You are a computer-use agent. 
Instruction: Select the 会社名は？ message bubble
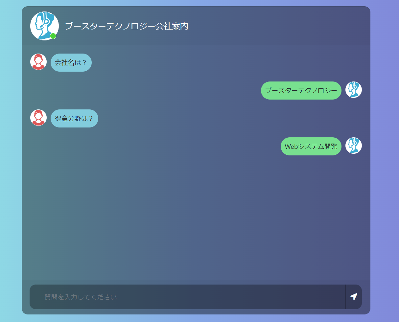click(x=71, y=62)
